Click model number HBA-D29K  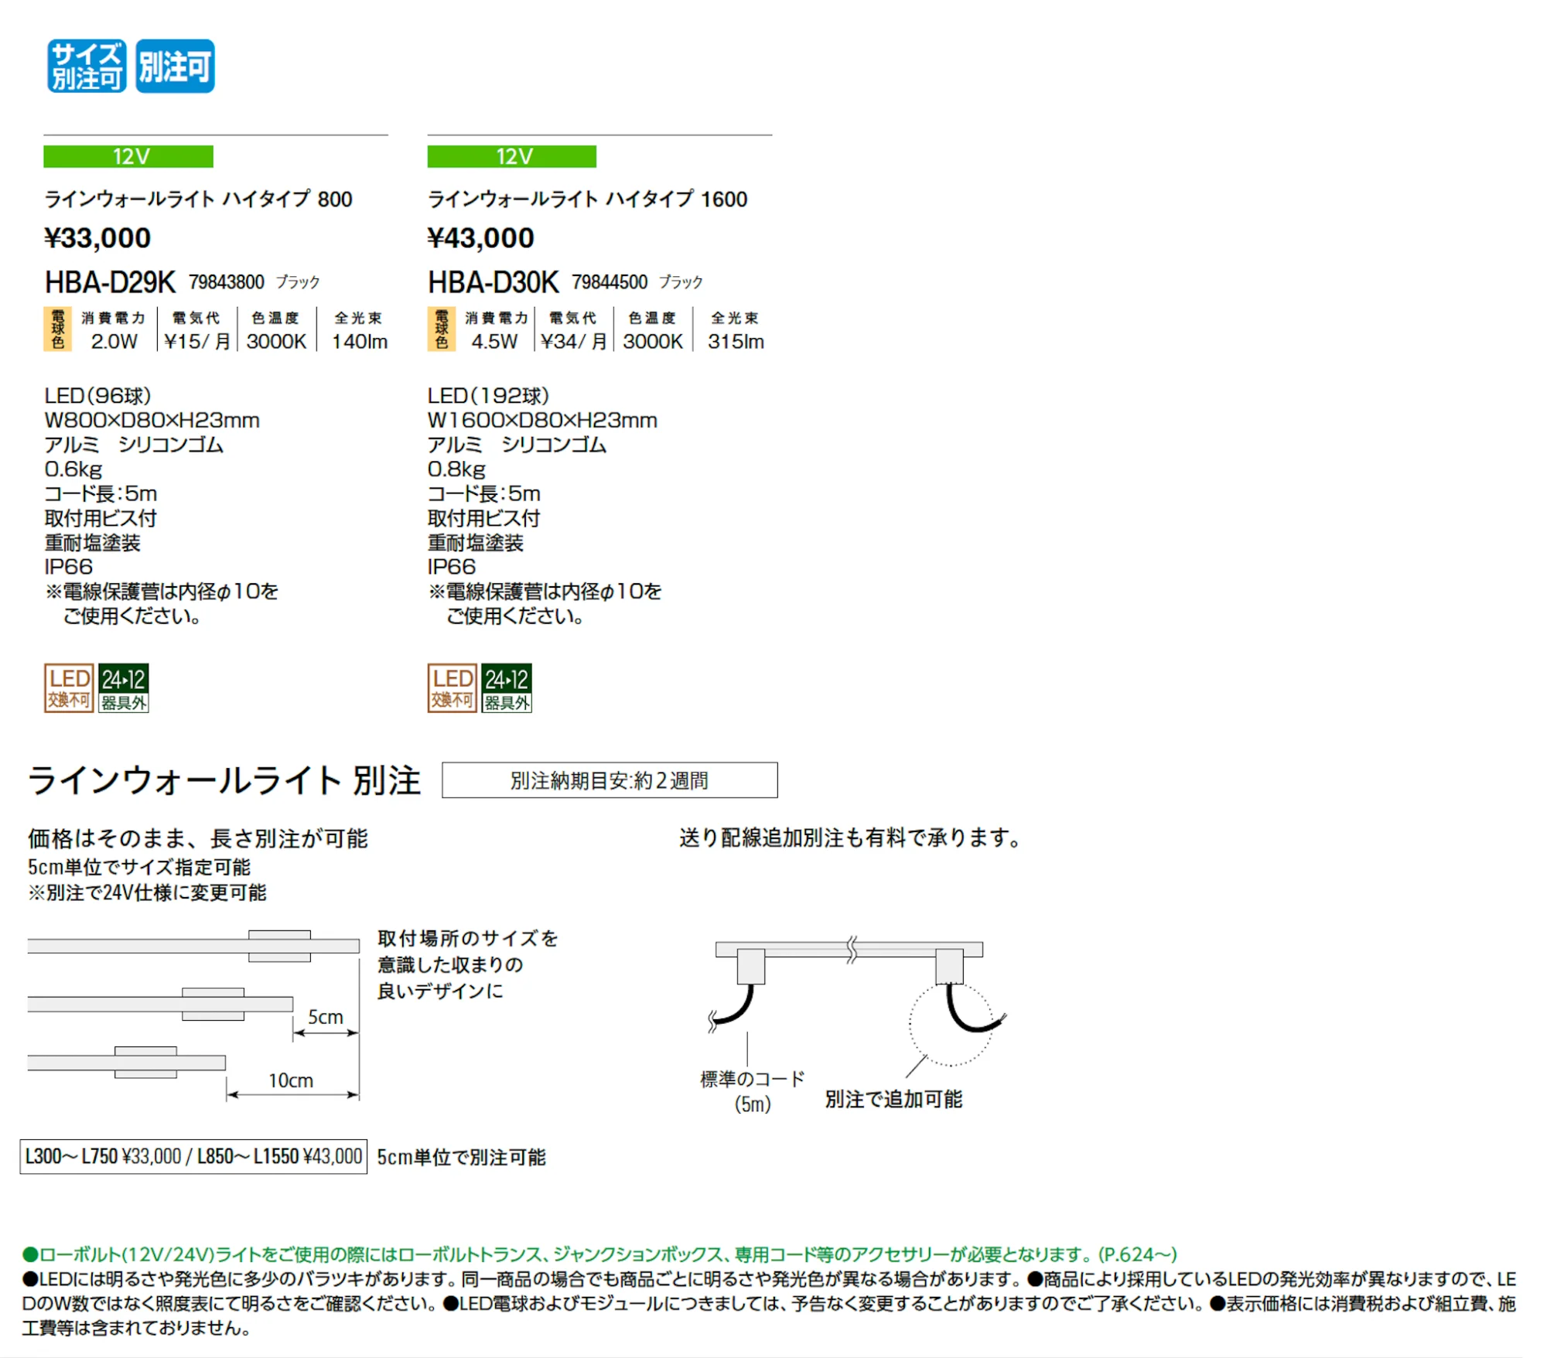111,282
